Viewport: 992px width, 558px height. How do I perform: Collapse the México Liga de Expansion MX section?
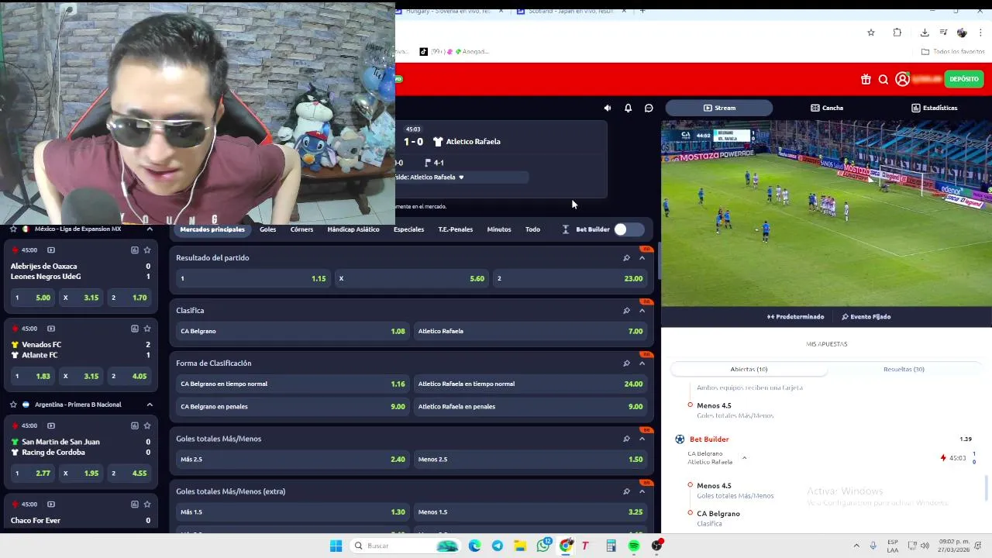click(x=150, y=229)
